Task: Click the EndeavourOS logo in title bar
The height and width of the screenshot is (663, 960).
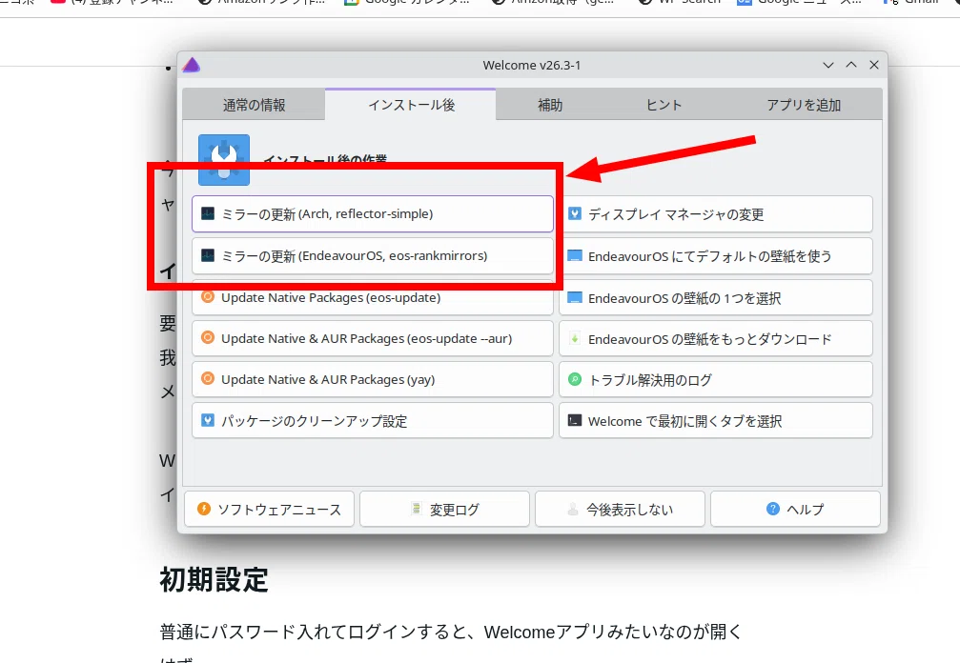Action: click(x=192, y=65)
